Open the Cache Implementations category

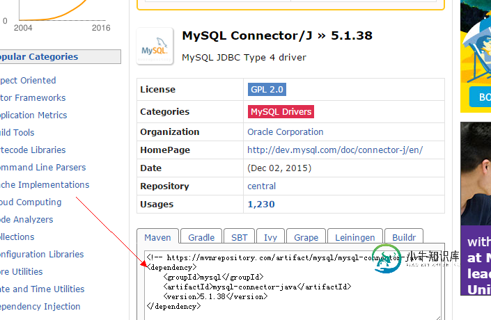tap(45, 185)
